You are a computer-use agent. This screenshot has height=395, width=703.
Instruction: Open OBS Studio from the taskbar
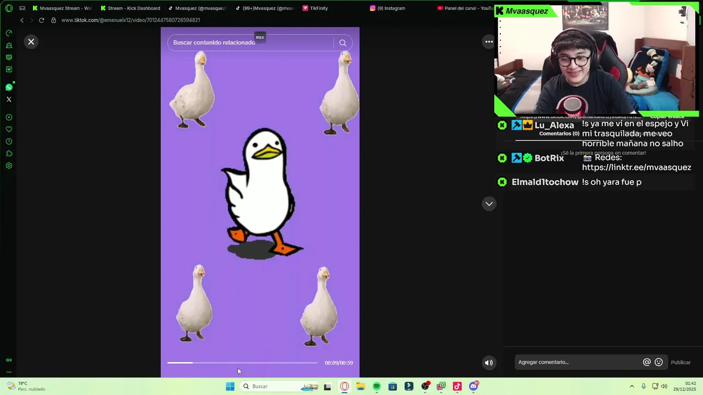tap(425, 386)
